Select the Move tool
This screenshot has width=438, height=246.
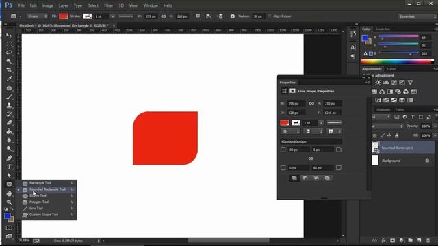(9, 36)
